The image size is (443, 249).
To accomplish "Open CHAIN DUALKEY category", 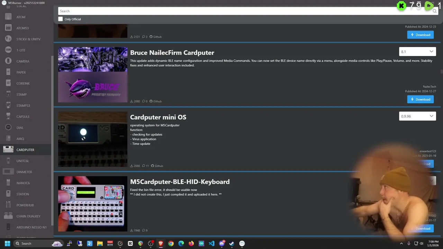I will pos(26,216).
